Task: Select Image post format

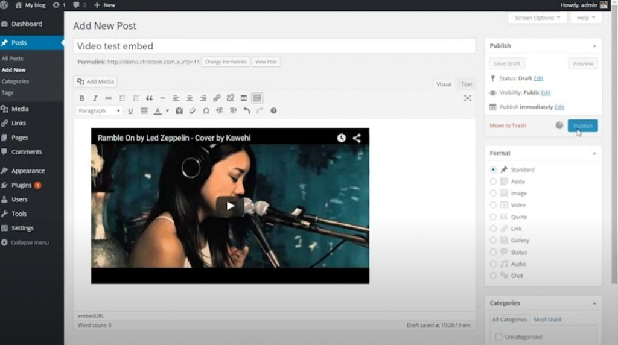Action: pos(493,194)
